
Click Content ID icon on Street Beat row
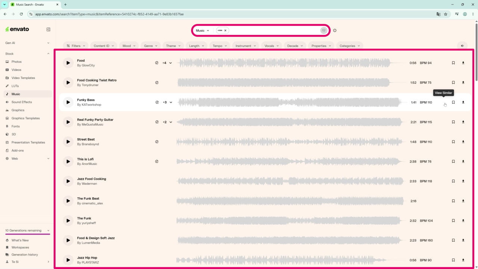click(x=157, y=142)
